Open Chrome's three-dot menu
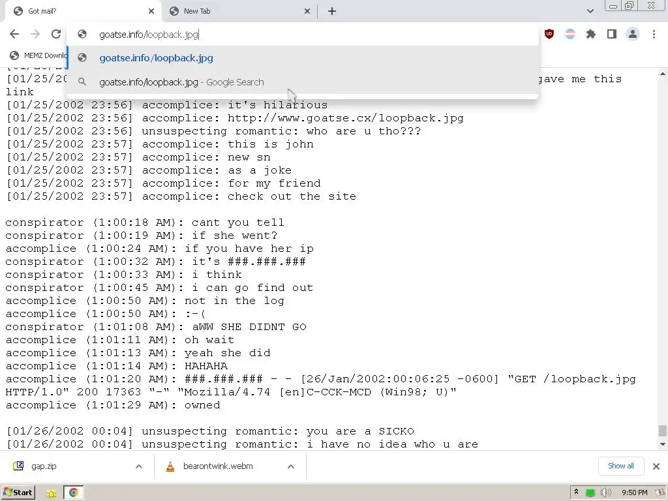The image size is (668, 501). point(654,34)
